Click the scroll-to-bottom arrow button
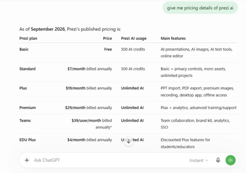The width and height of the screenshot is (246, 173). pos(129,141)
